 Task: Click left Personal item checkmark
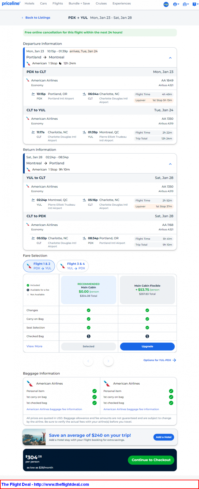tap(94, 391)
